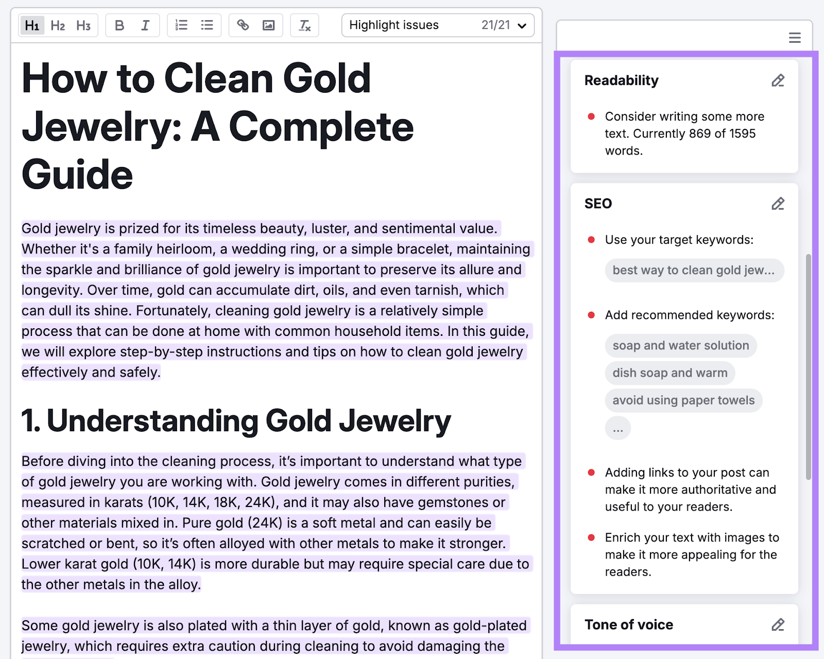Expand the hidden recommended keywords with the ellipsis
Image resolution: width=824 pixels, height=659 pixels.
(617, 428)
